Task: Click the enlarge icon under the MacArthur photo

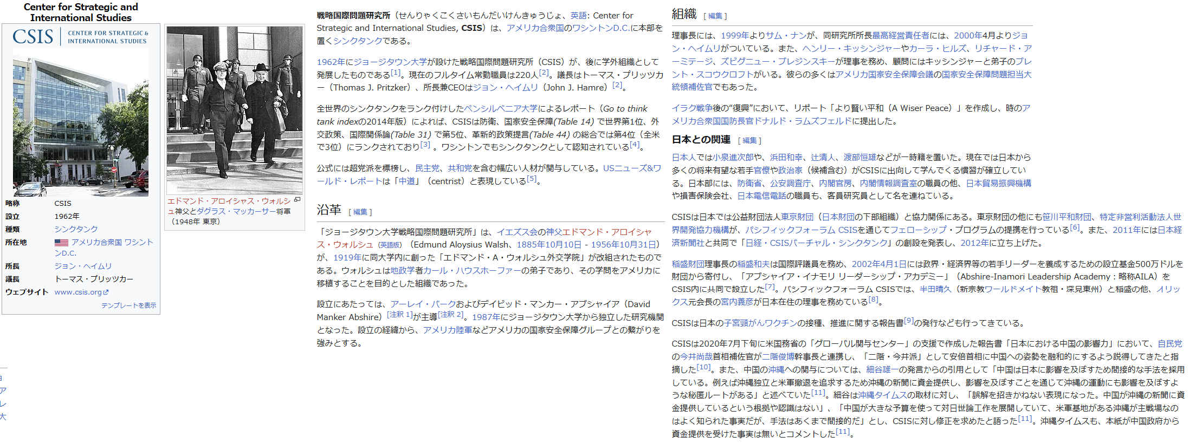Action: click(x=297, y=200)
